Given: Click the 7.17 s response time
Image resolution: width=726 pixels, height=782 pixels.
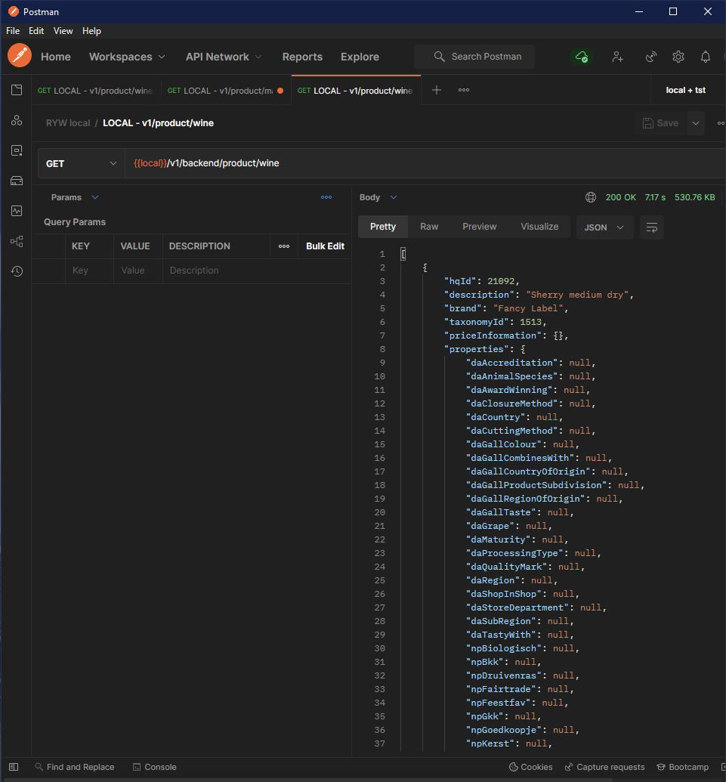Looking at the screenshot, I should pos(655,197).
